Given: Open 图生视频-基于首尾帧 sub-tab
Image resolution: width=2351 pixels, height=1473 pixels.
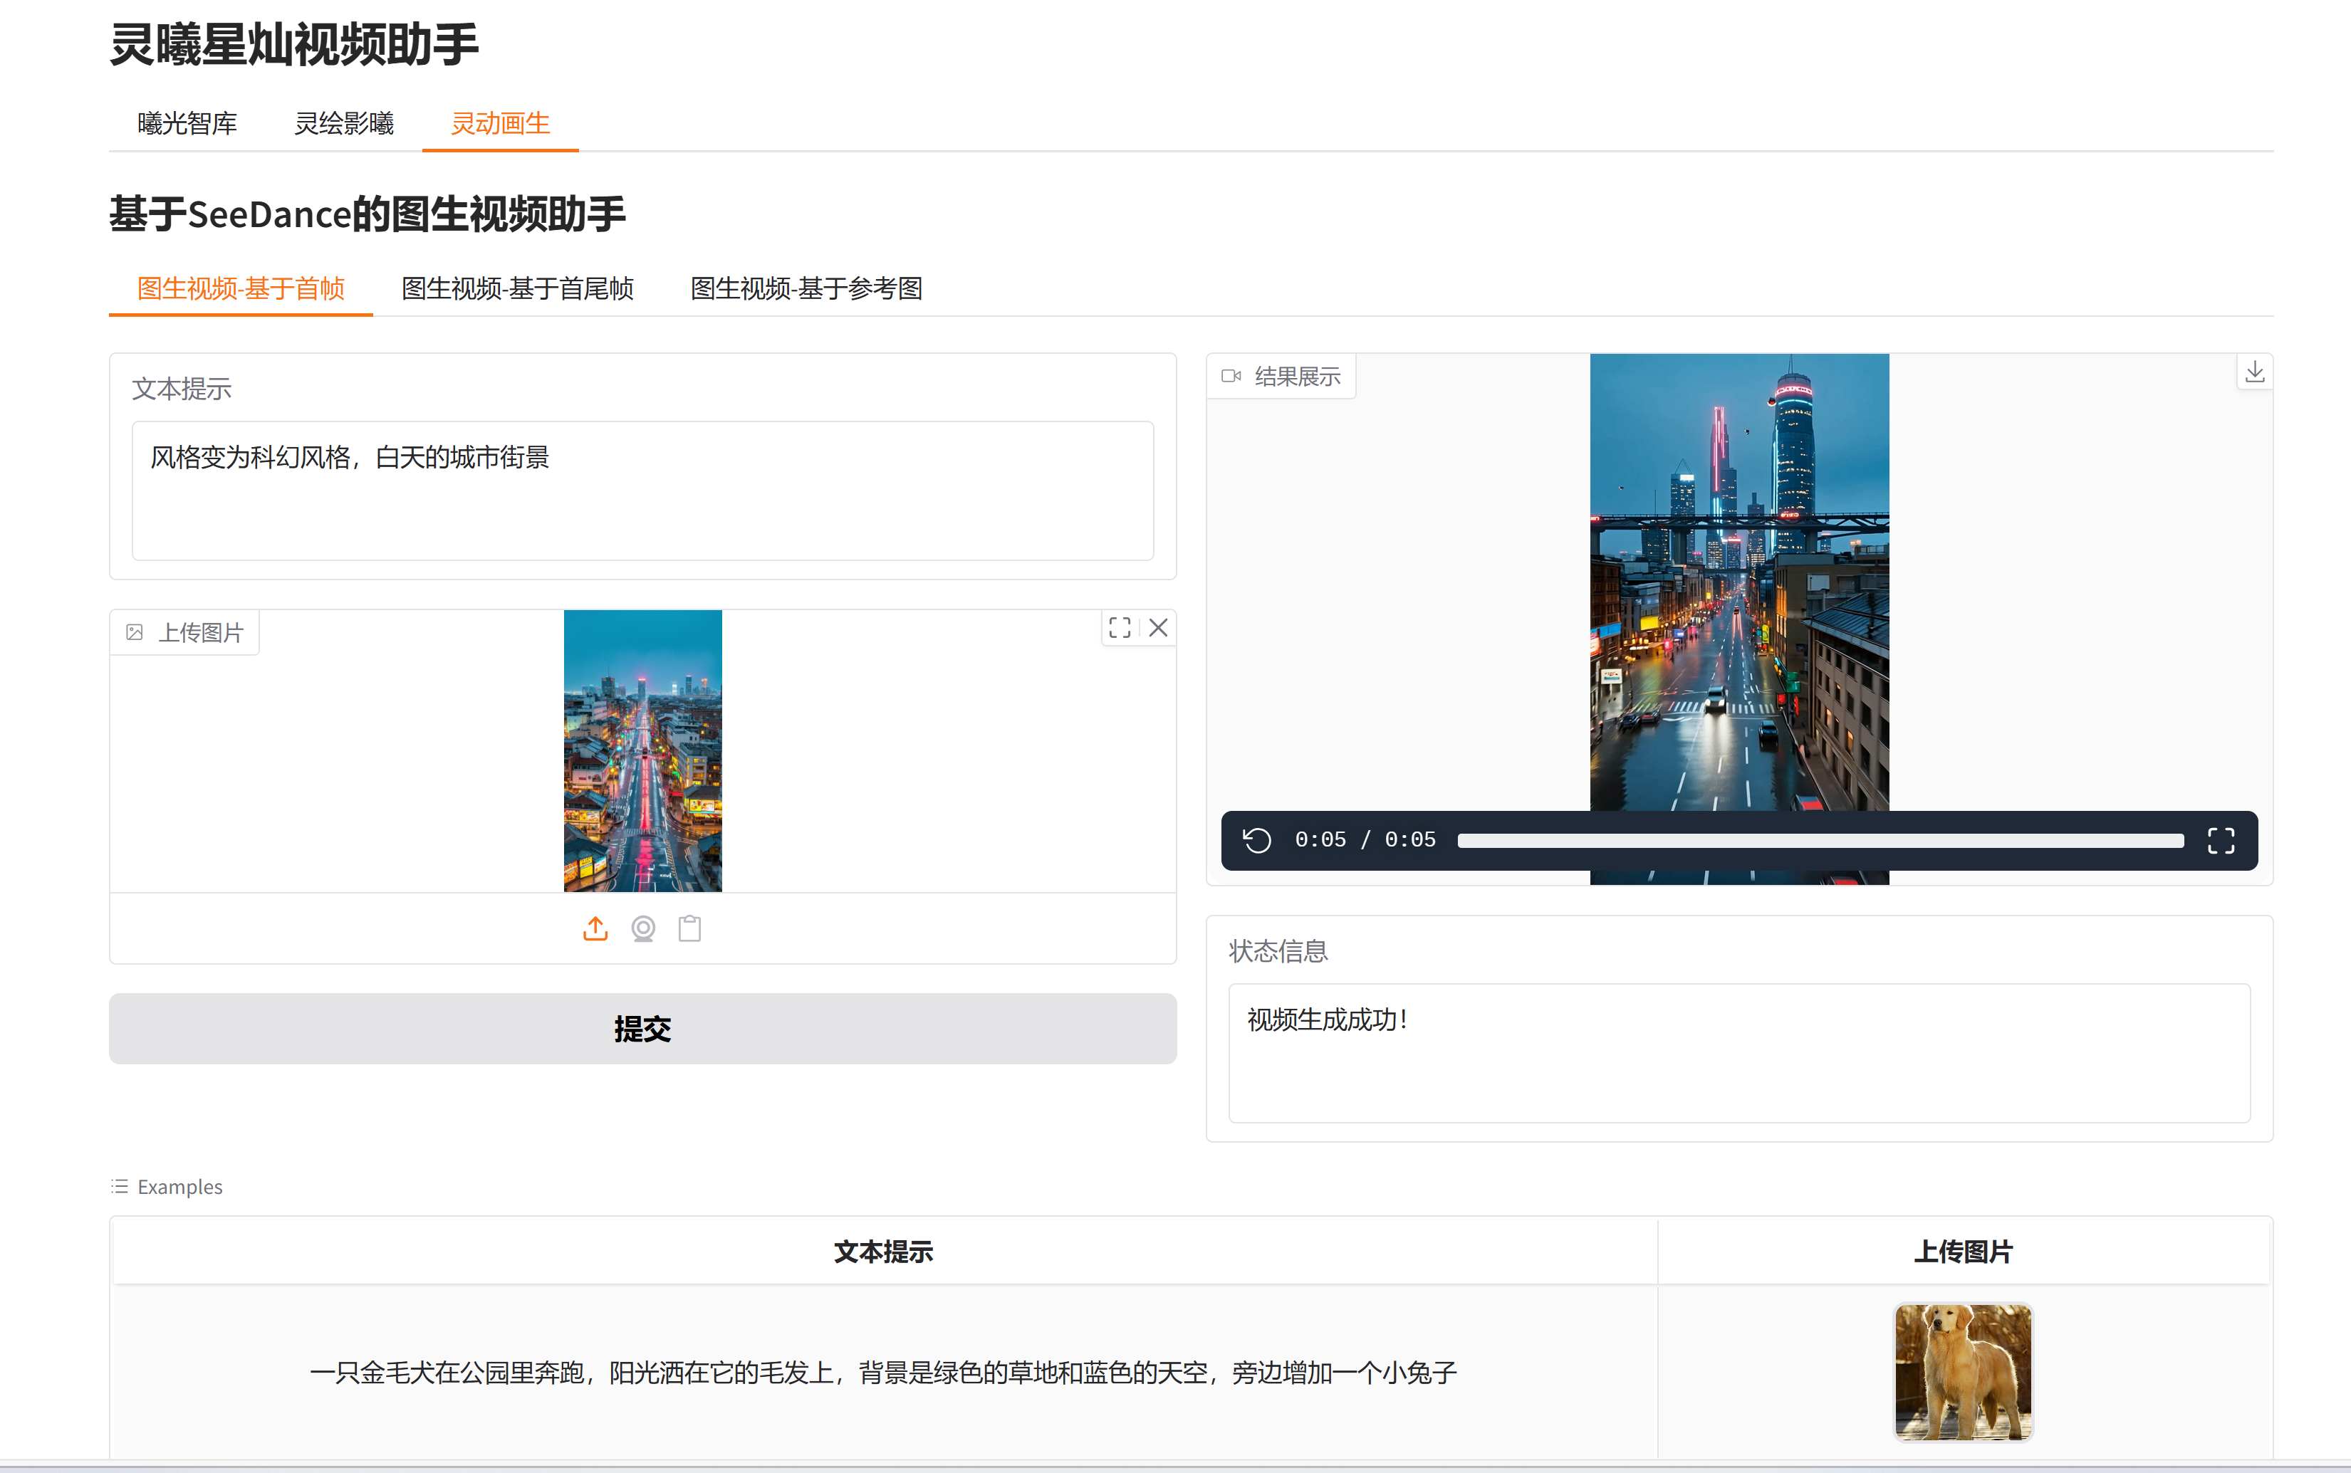Looking at the screenshot, I should pyautogui.click(x=517, y=288).
